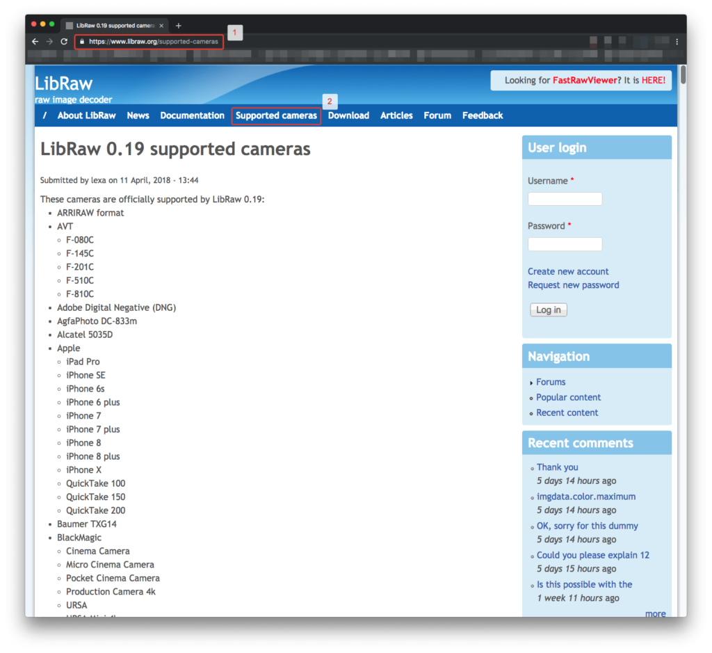
Task: Reload the page with the refresh icon
Action: (64, 42)
